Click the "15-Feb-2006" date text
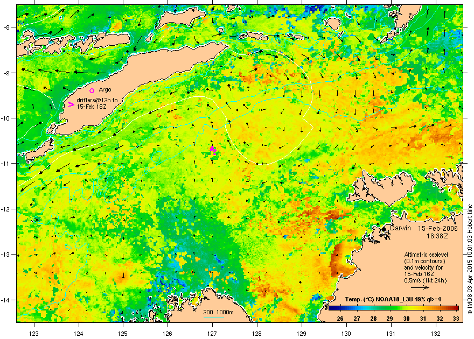 pos(438,229)
